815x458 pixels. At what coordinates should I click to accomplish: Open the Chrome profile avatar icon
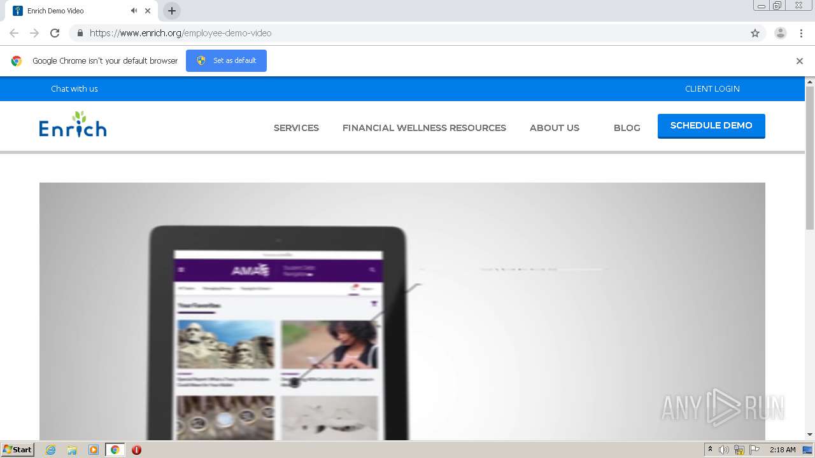(781, 33)
